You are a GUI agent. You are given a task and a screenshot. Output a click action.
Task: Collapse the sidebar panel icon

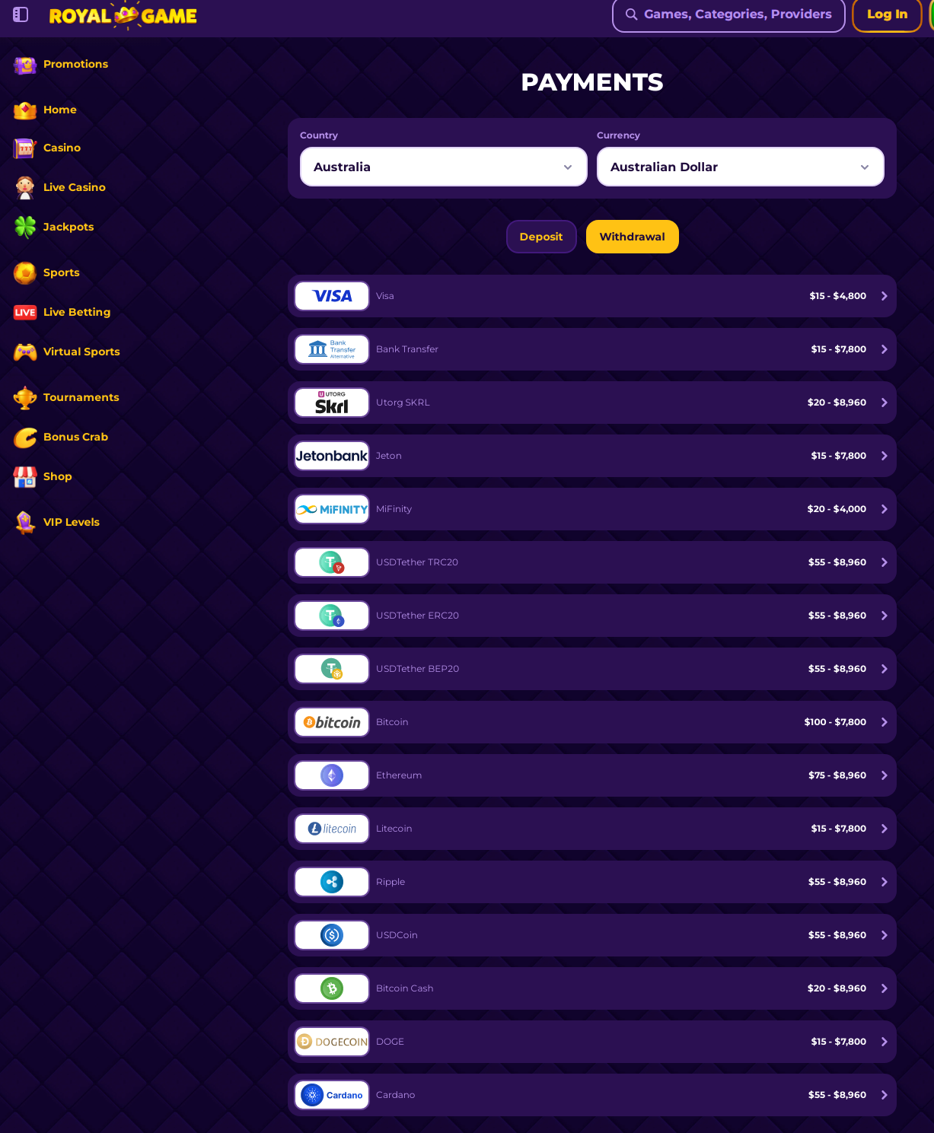point(21,14)
